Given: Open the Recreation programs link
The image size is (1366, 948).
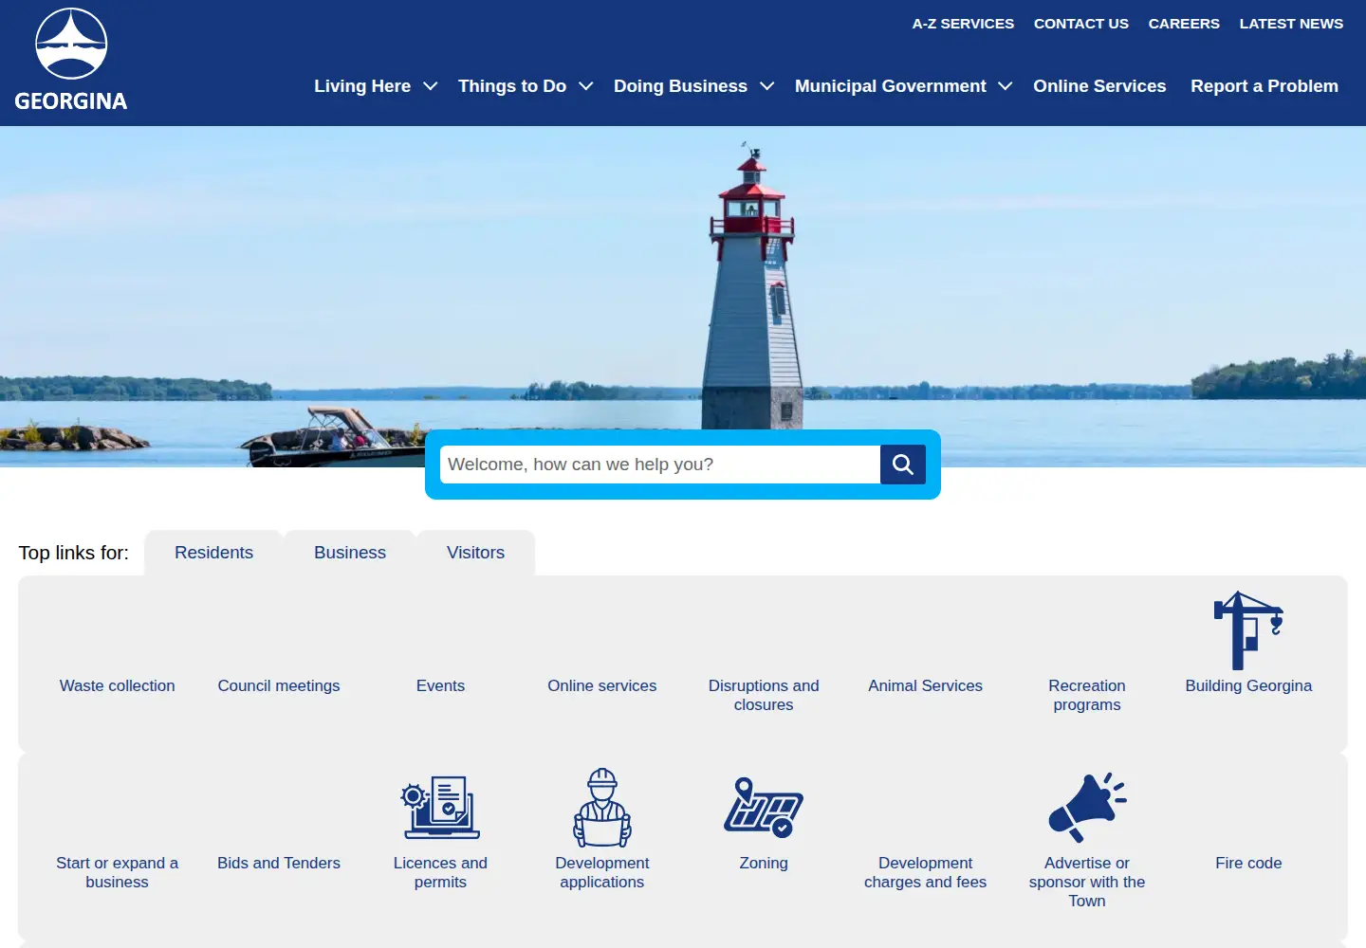Looking at the screenshot, I should pyautogui.click(x=1087, y=695).
